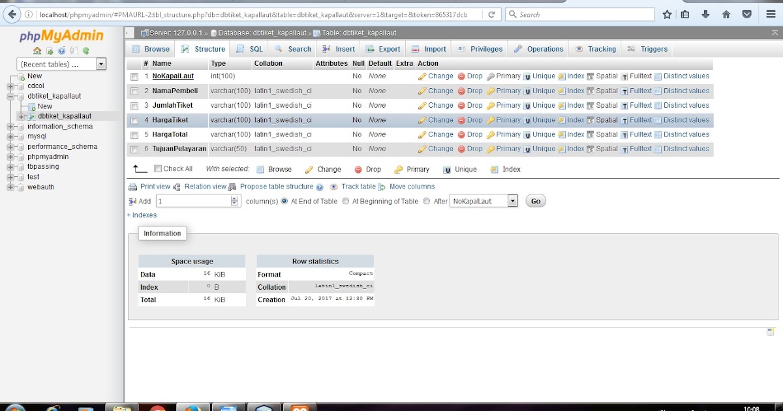Click Distinct values icon for NamaPembeli row
This screenshot has height=411, width=783.
[658, 91]
